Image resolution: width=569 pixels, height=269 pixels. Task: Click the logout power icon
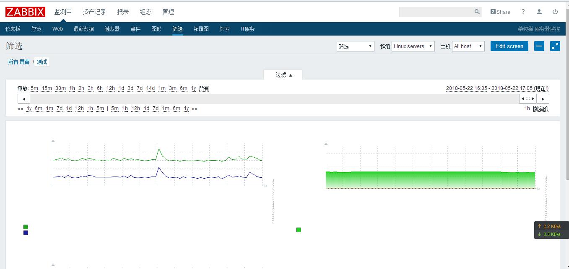pyautogui.click(x=555, y=12)
